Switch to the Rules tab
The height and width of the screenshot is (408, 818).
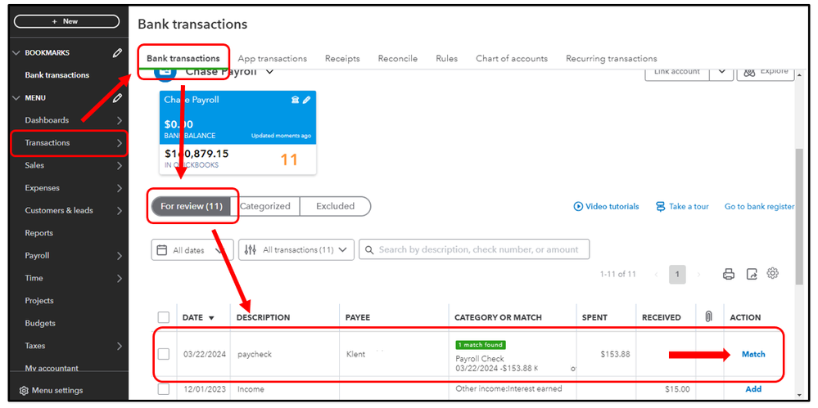click(x=446, y=58)
